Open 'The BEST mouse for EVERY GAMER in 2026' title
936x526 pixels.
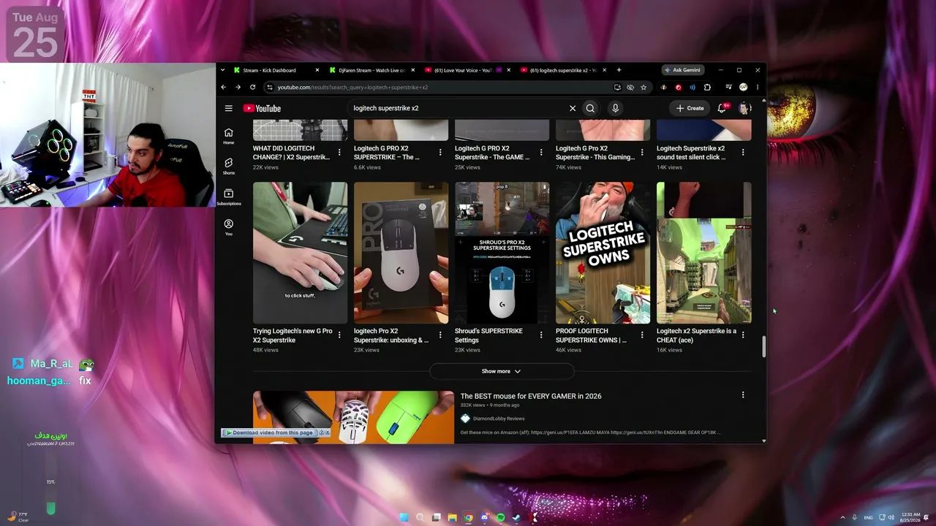coord(531,396)
